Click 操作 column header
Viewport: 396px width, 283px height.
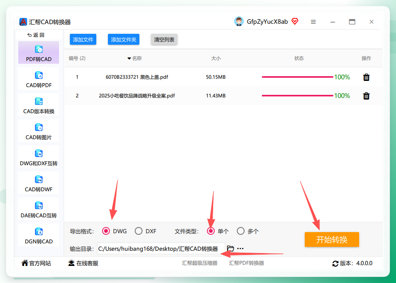click(366, 58)
